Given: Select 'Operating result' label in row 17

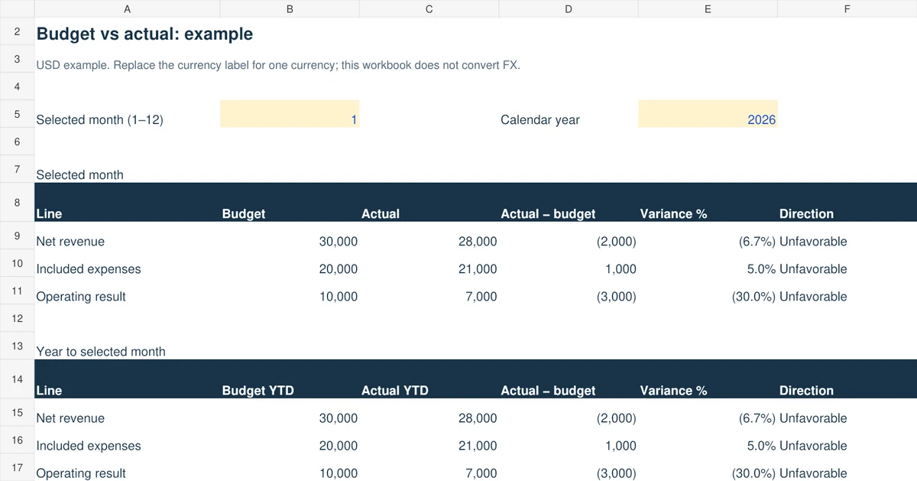Looking at the screenshot, I should point(81,473).
